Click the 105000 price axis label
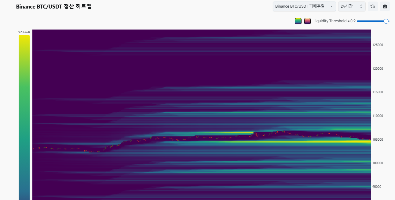 click(378, 139)
